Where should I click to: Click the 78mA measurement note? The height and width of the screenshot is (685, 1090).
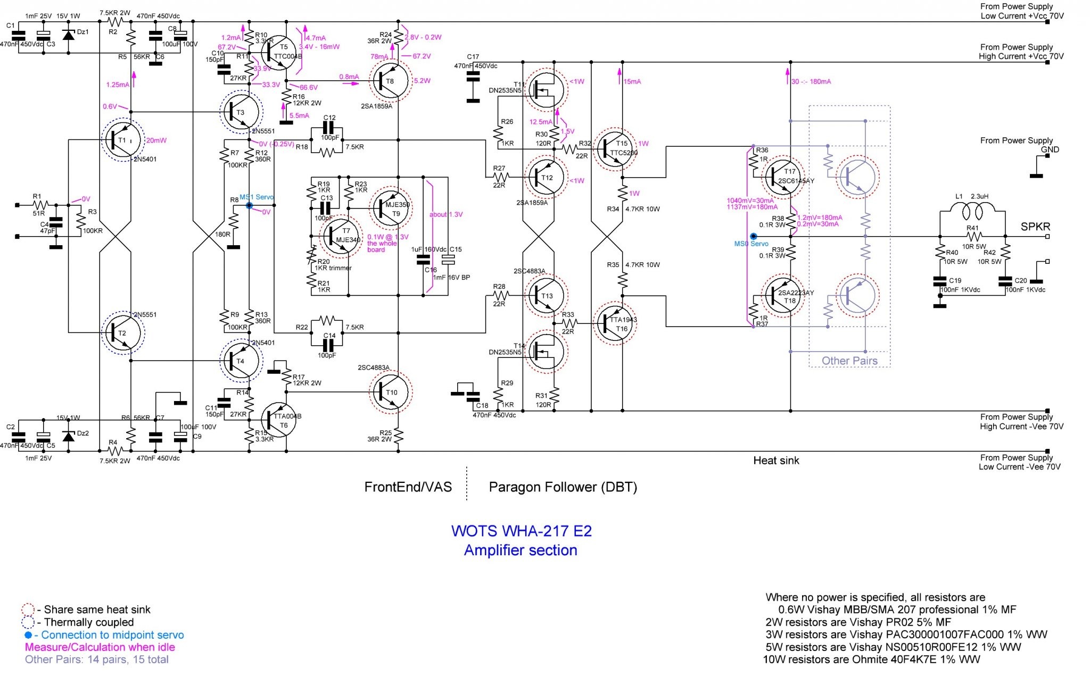[x=379, y=56]
